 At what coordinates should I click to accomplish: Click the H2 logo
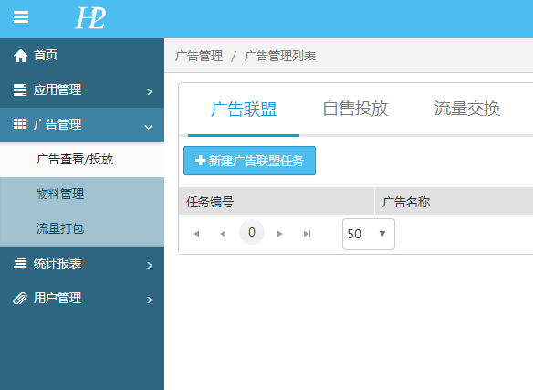click(x=90, y=18)
